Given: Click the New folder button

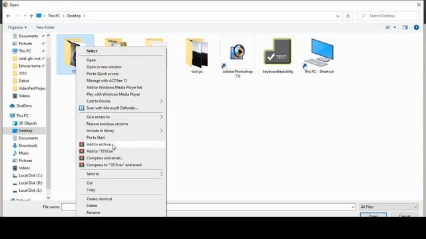Looking at the screenshot, I should 45,27.
